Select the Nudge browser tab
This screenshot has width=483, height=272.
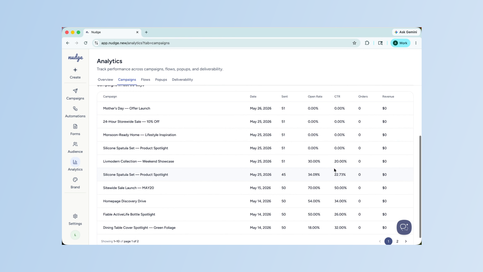[x=112, y=32]
